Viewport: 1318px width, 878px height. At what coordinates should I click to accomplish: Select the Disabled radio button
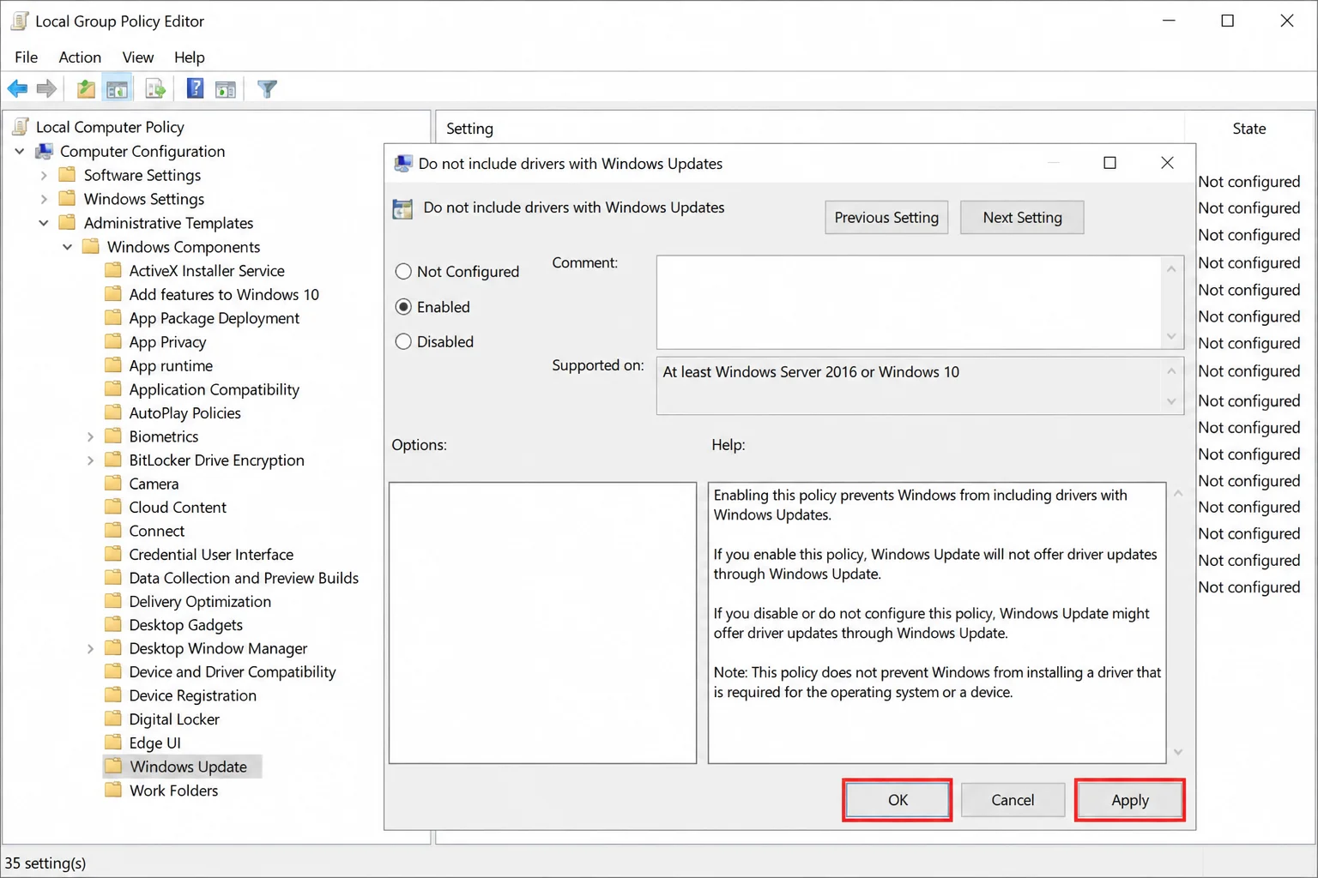pos(403,341)
